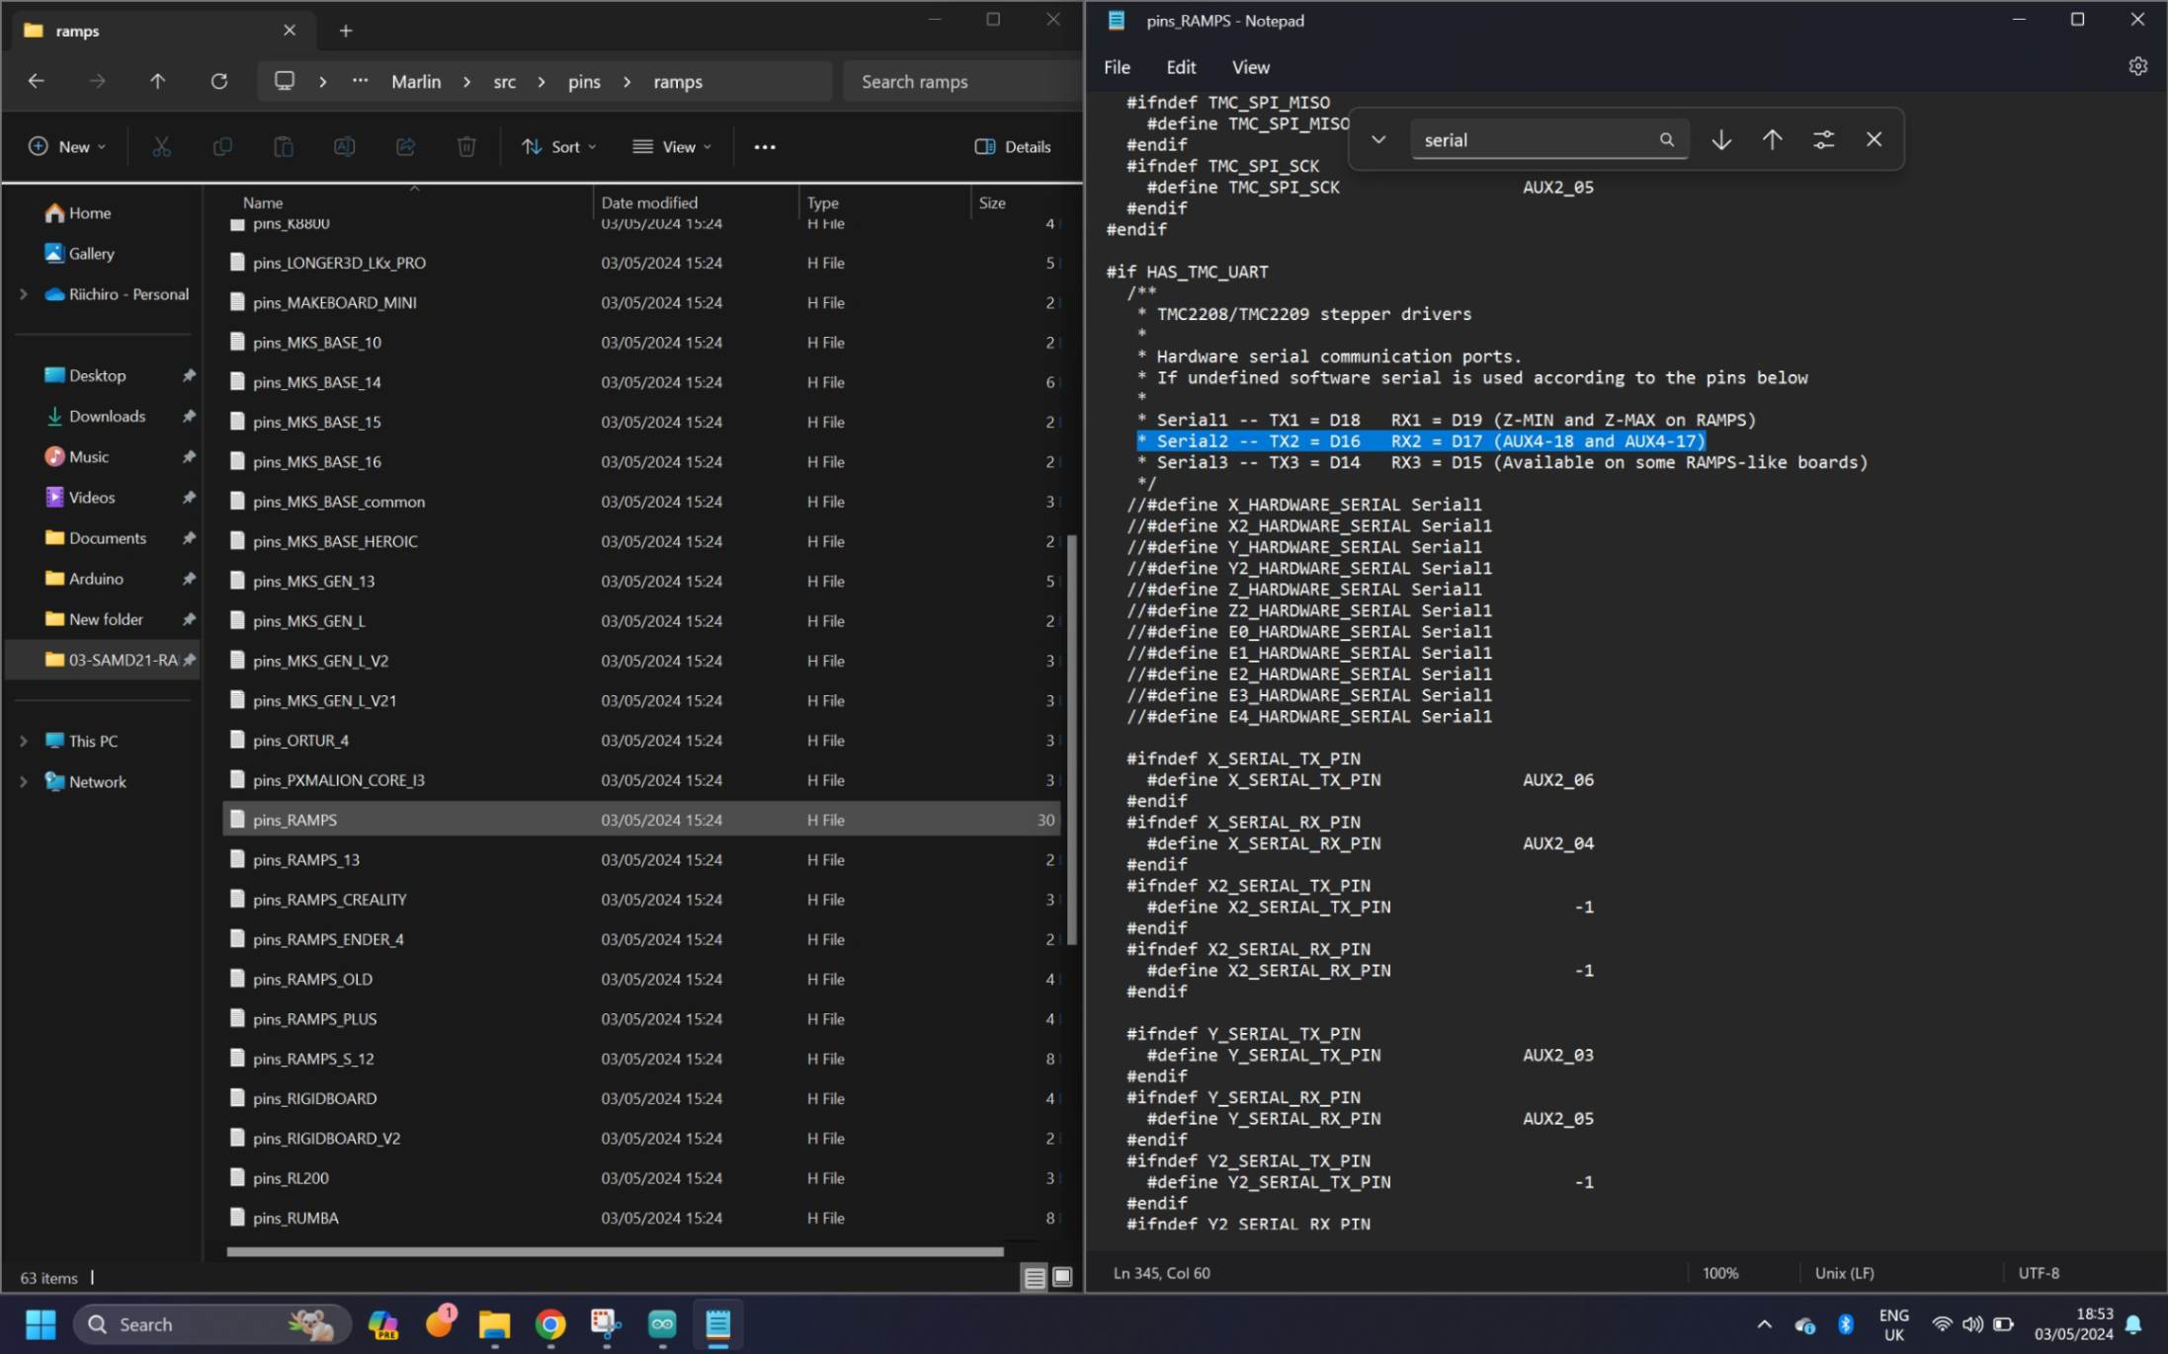2168x1354 pixels.
Task: Open Arduino IDE from the taskbar
Action: coord(662,1323)
